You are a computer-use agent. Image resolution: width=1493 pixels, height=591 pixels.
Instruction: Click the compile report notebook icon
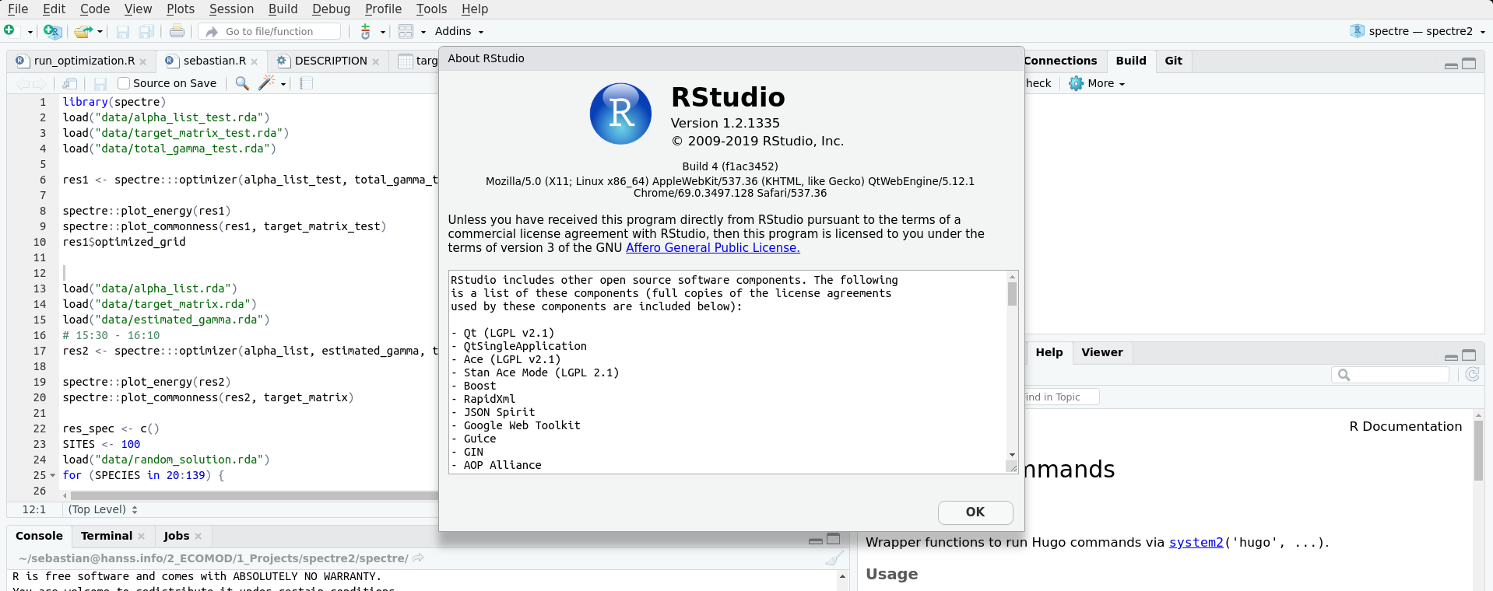click(306, 83)
